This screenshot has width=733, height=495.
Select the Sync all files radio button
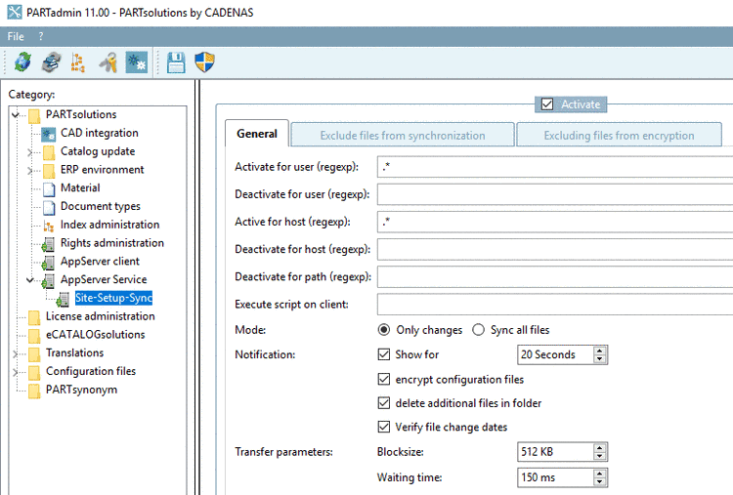[478, 330]
